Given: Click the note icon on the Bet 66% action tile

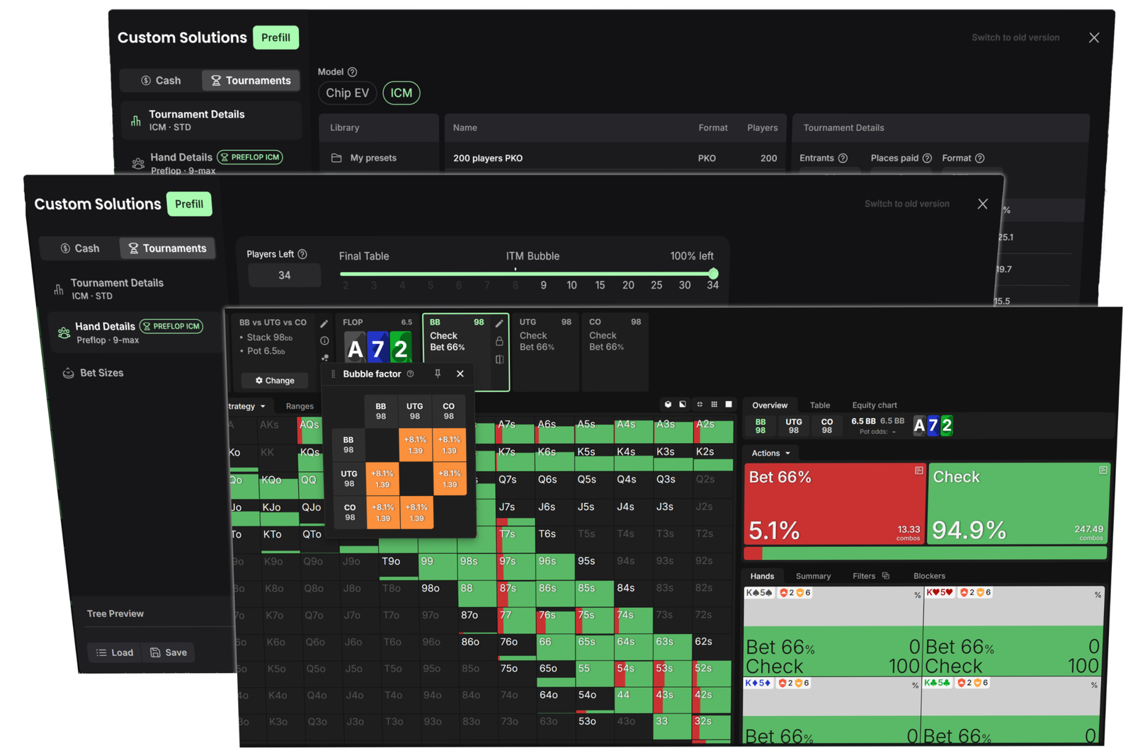Looking at the screenshot, I should (x=918, y=471).
